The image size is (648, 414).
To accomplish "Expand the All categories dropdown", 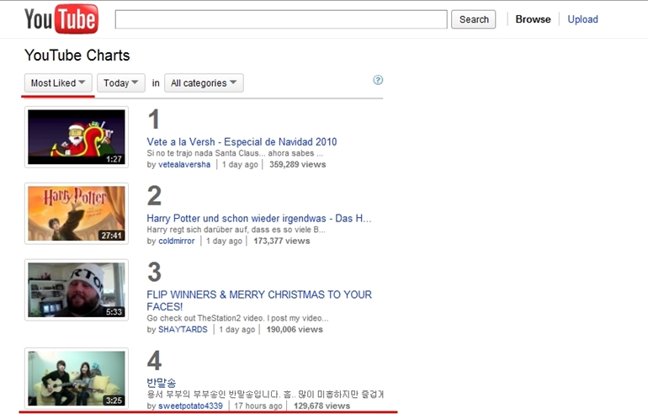I will point(204,83).
